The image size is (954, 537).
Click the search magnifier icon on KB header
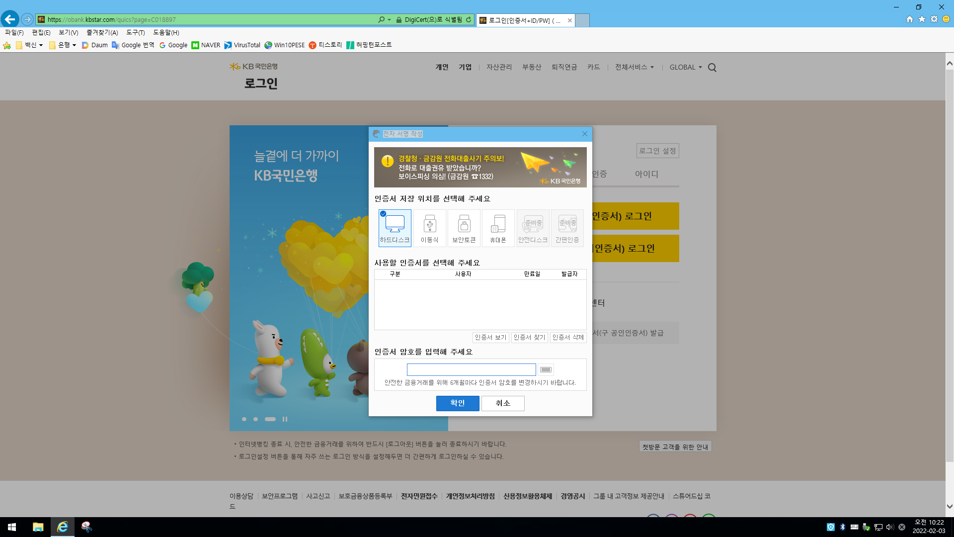(712, 68)
